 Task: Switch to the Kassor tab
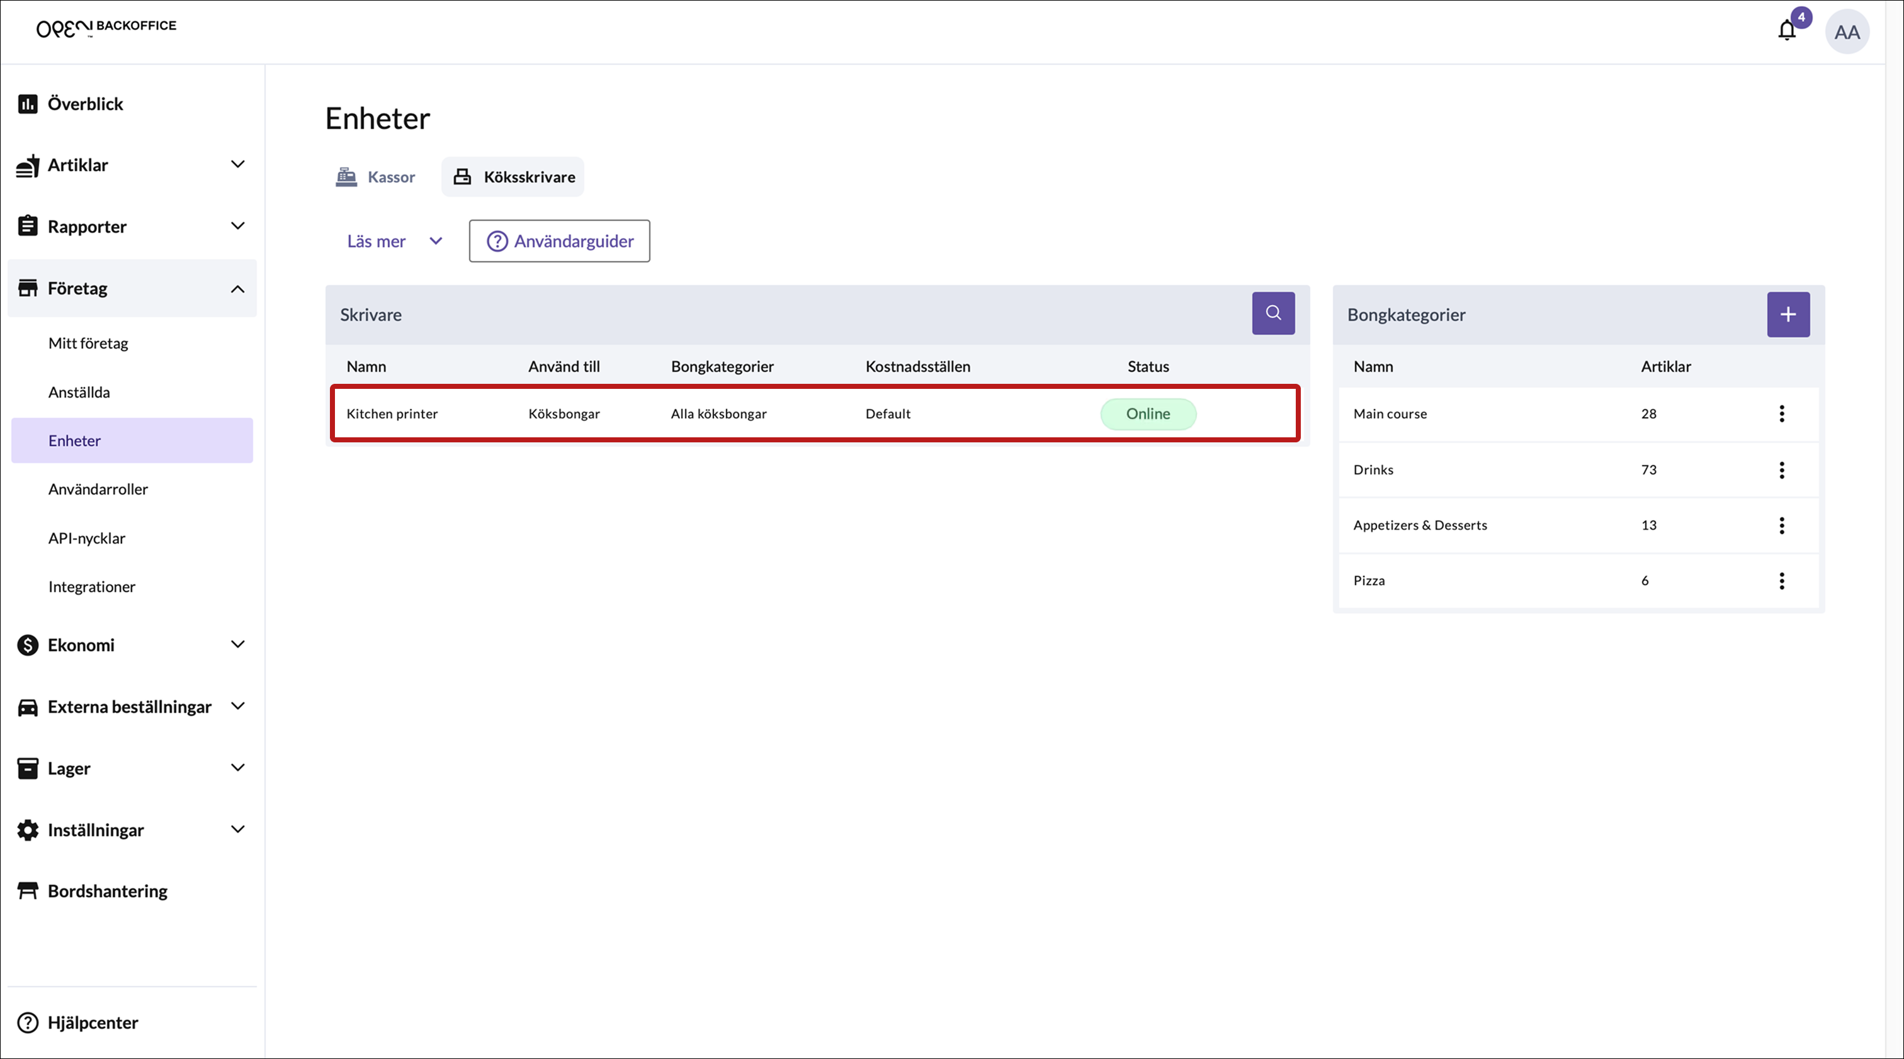pos(377,176)
